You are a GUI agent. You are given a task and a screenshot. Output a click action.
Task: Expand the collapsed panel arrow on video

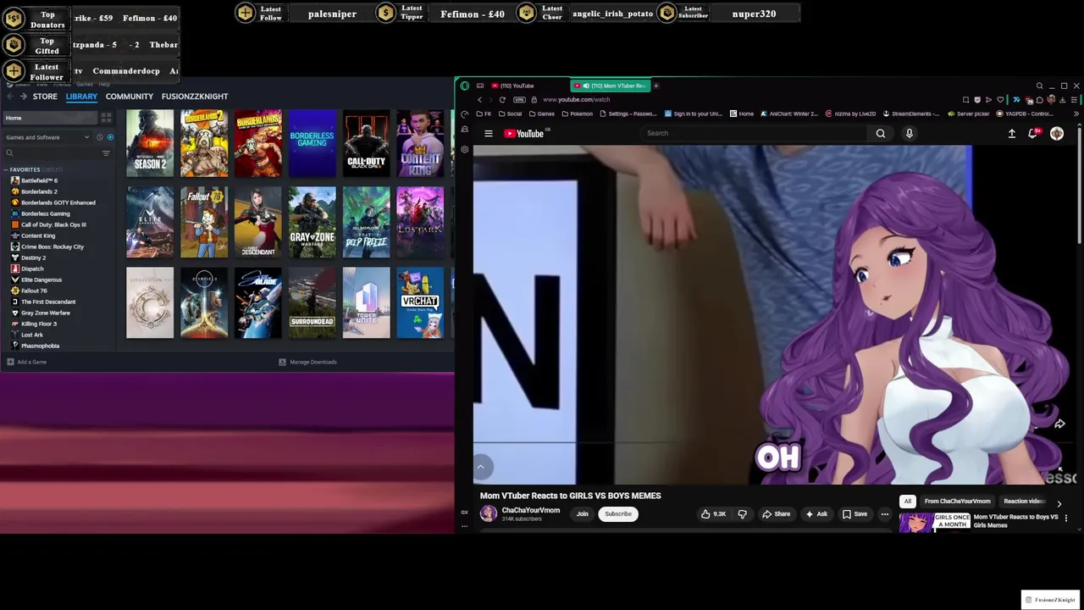(480, 467)
